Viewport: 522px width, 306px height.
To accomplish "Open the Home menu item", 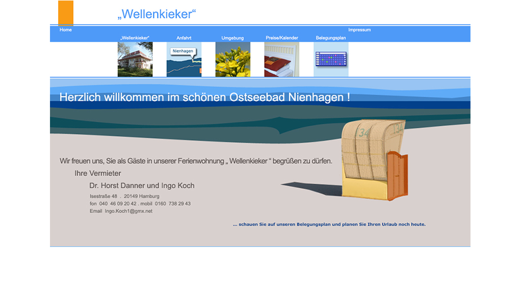I will [x=66, y=30].
